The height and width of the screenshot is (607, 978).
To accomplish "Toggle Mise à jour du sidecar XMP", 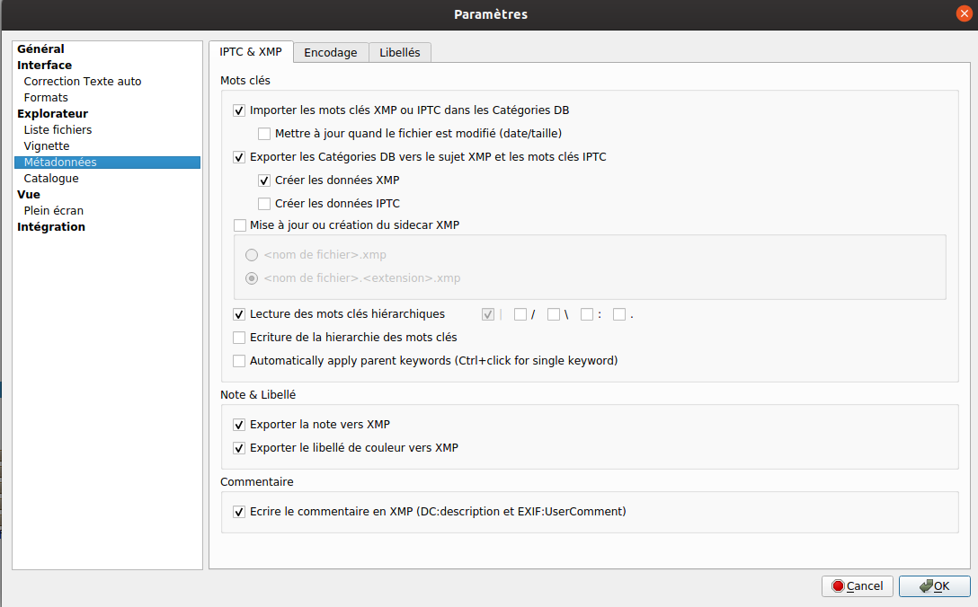I will point(239,225).
